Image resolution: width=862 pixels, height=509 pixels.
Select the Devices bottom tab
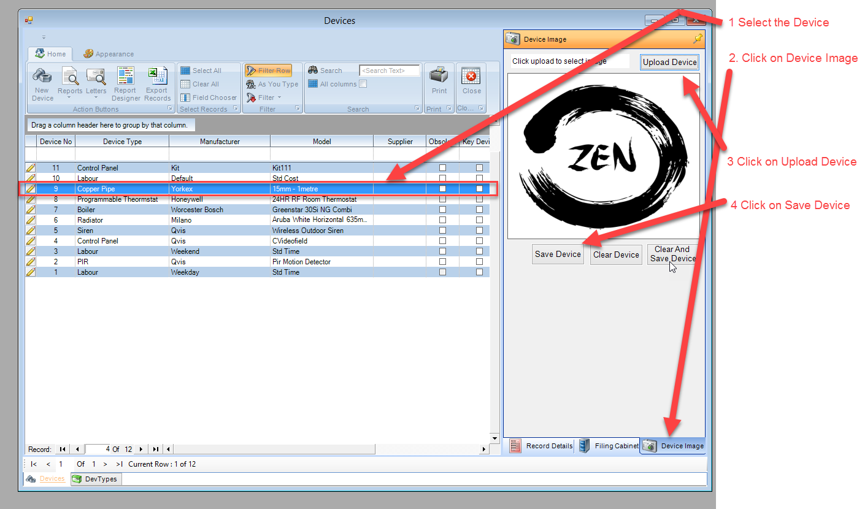pyautogui.click(x=46, y=479)
